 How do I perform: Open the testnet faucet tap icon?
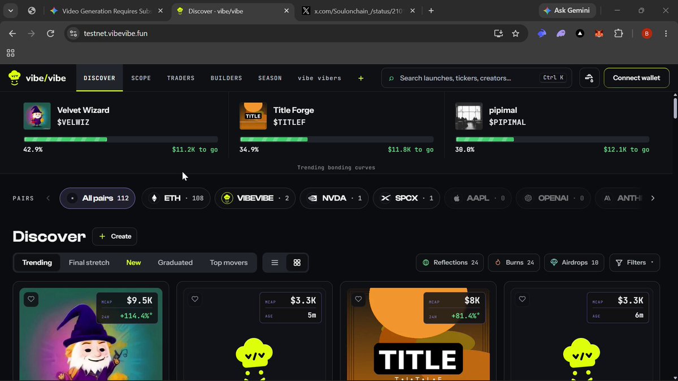[589, 78]
